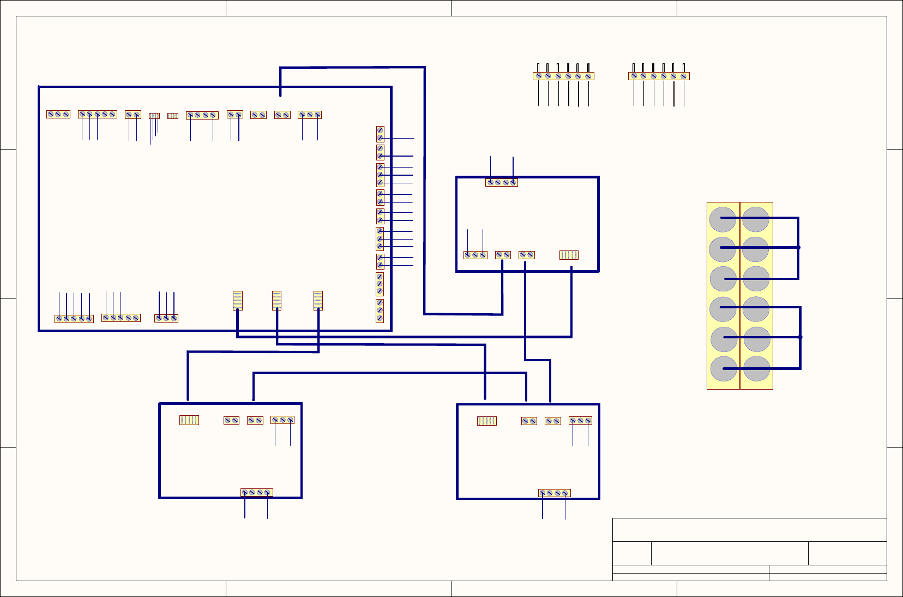The width and height of the screenshot is (903, 597).
Task: Select the bottommost vertical connector on main board's right edge
Action: coord(380,311)
